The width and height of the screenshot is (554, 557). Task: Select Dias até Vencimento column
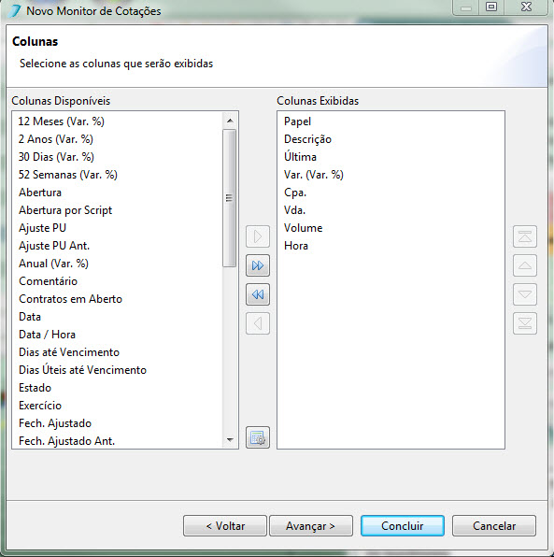point(69,352)
